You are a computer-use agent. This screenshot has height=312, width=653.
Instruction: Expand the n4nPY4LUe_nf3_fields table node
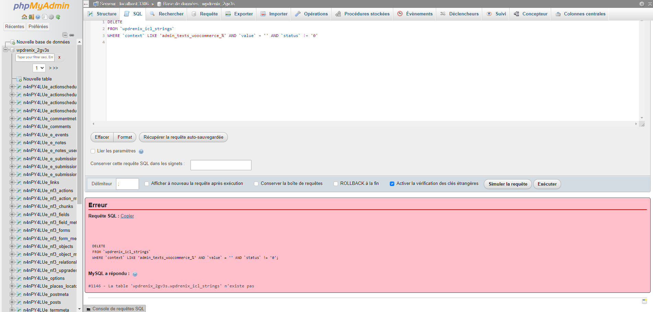point(12,214)
